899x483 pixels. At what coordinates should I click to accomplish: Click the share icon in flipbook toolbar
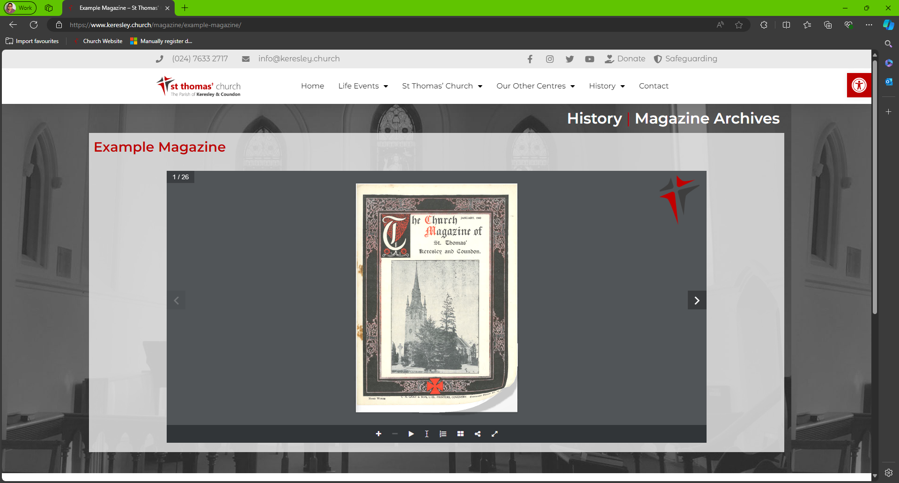(478, 434)
